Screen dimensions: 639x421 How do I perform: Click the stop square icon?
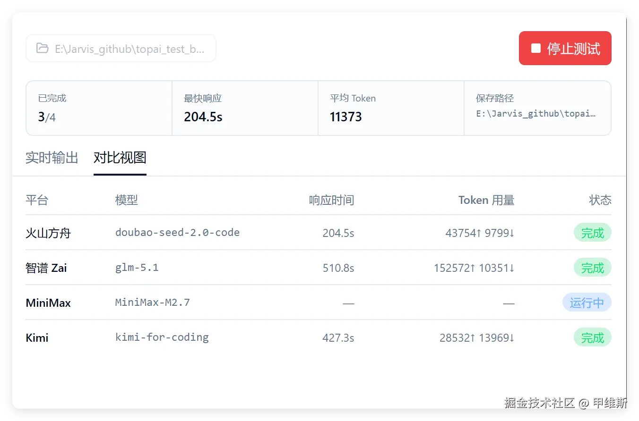(535, 48)
